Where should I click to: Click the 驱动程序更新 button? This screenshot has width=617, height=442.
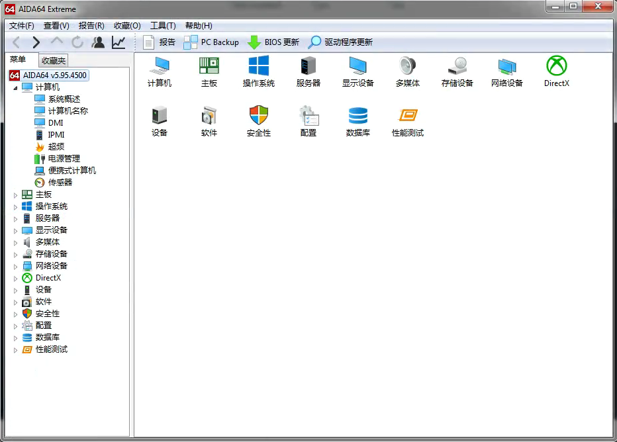pyautogui.click(x=340, y=42)
